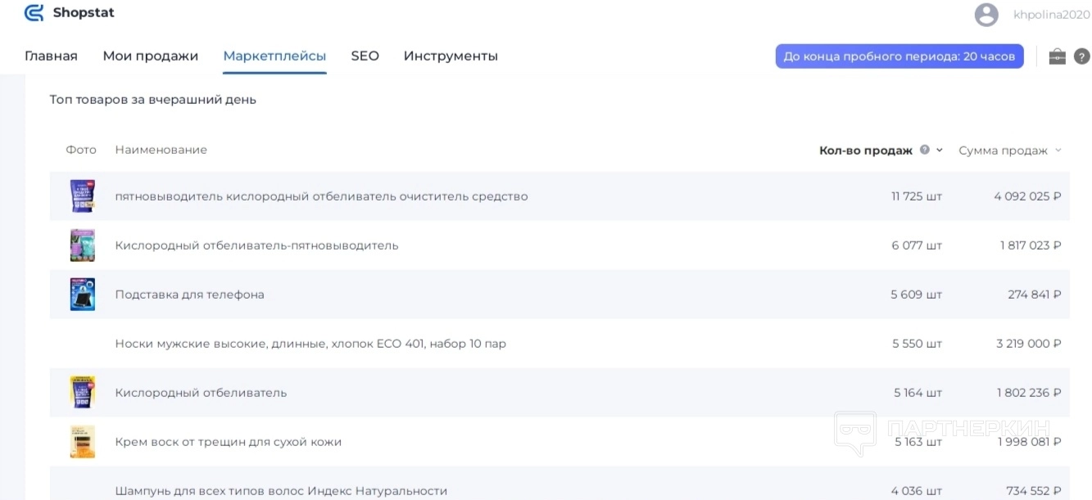Click 1 817 023 ₽ sales sum
The width and height of the screenshot is (1092, 500).
tap(1031, 245)
